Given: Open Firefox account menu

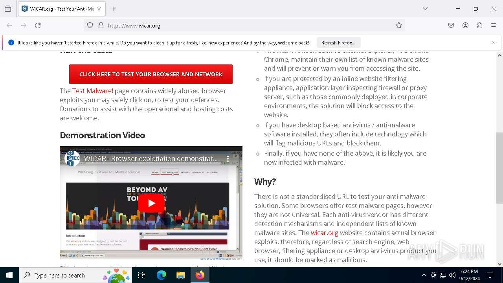Looking at the screenshot, I should (465, 26).
